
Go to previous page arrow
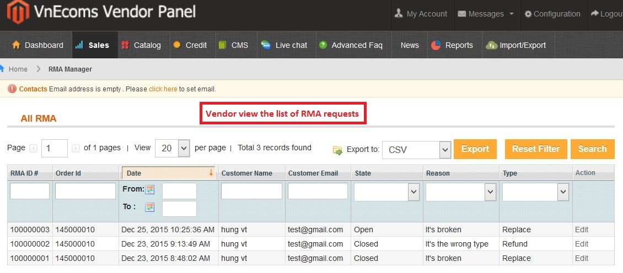pyautogui.click(x=34, y=148)
